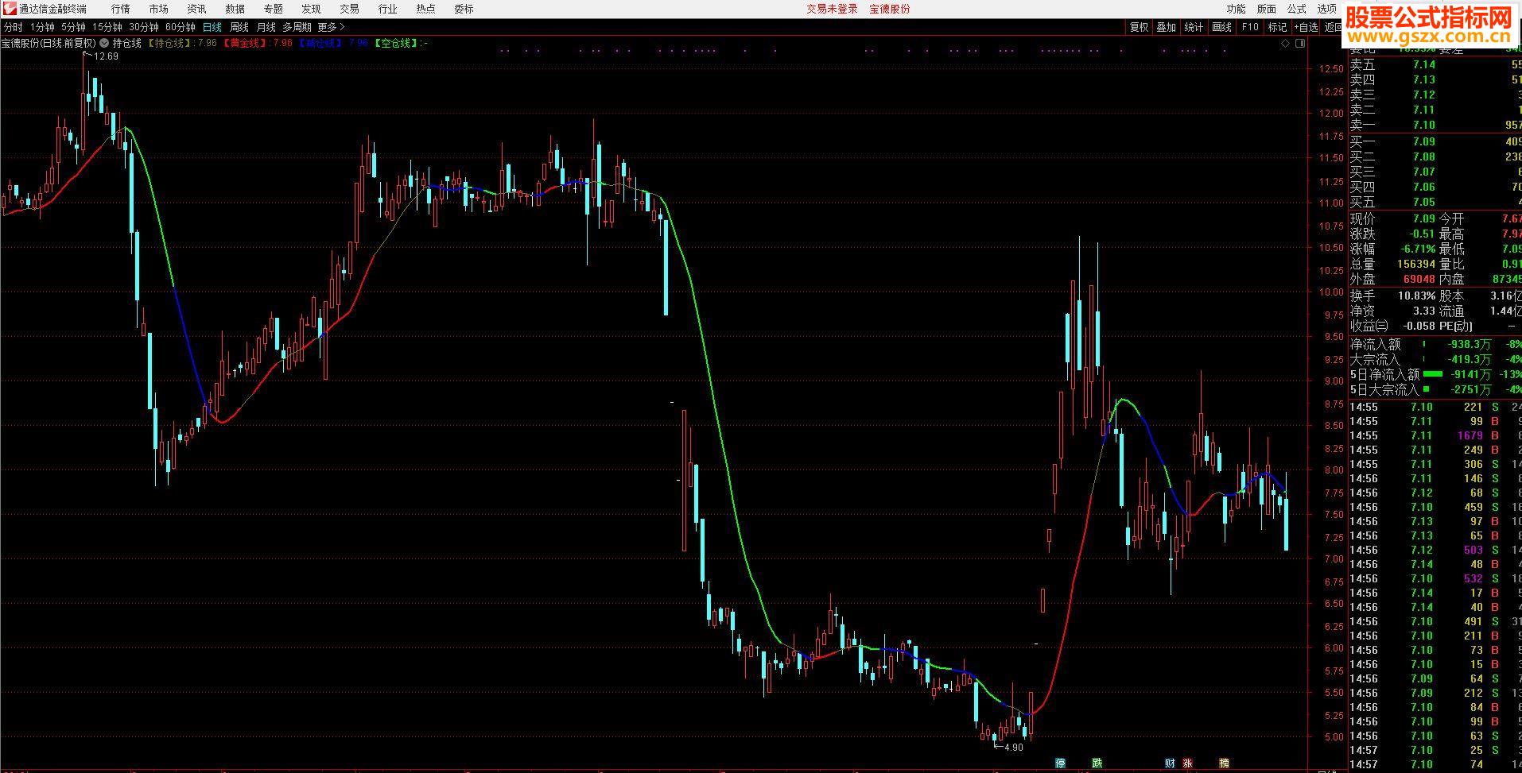1522x773 pixels.
Task: Switch to the 30分钟 period
Action: tap(144, 27)
